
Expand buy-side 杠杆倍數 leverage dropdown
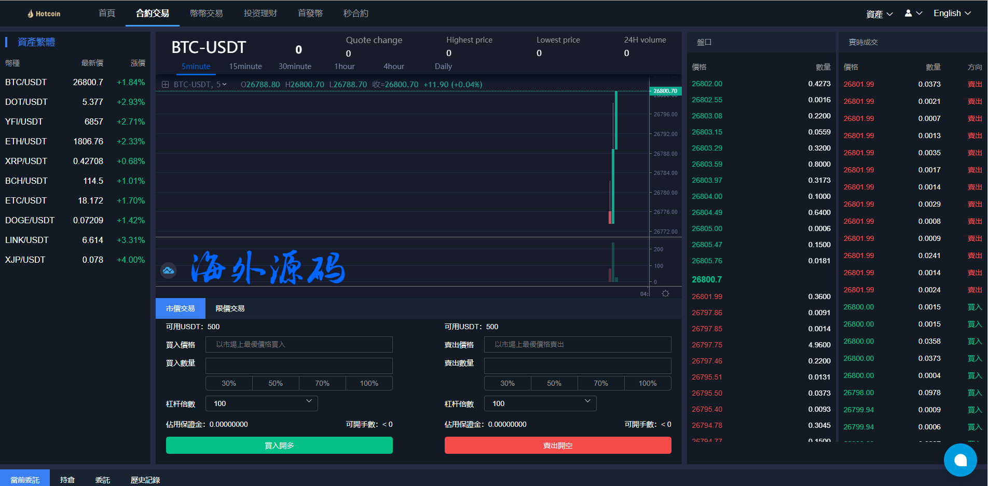click(262, 403)
